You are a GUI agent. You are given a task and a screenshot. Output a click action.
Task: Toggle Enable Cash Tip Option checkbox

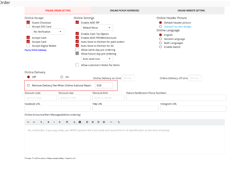point(77,34)
